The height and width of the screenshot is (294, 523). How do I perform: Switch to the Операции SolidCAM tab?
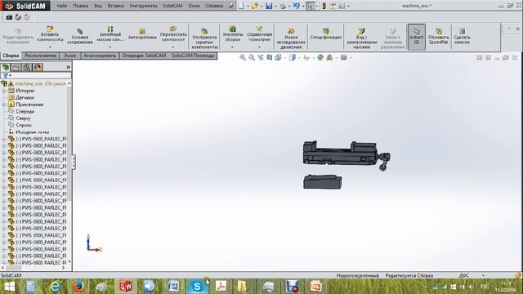pyautogui.click(x=144, y=56)
